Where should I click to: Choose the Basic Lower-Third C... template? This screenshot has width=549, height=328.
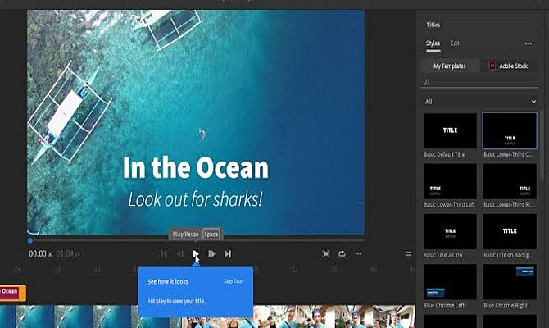(x=510, y=130)
